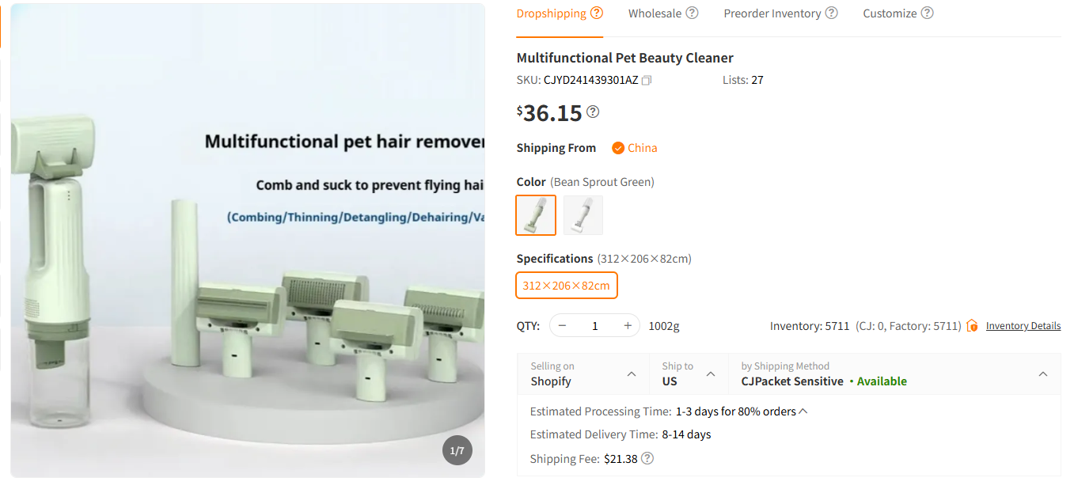Viewport: 1074px width, 489px height.
Task: Click the help icon beside Wholesale
Action: tap(692, 13)
